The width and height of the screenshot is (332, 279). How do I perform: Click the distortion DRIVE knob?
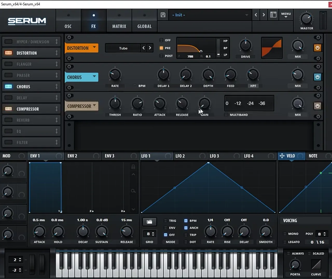pyautogui.click(x=245, y=45)
